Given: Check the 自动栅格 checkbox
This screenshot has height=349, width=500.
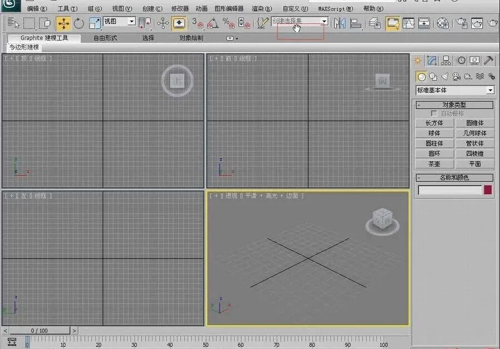Looking at the screenshot, I should 434,113.
